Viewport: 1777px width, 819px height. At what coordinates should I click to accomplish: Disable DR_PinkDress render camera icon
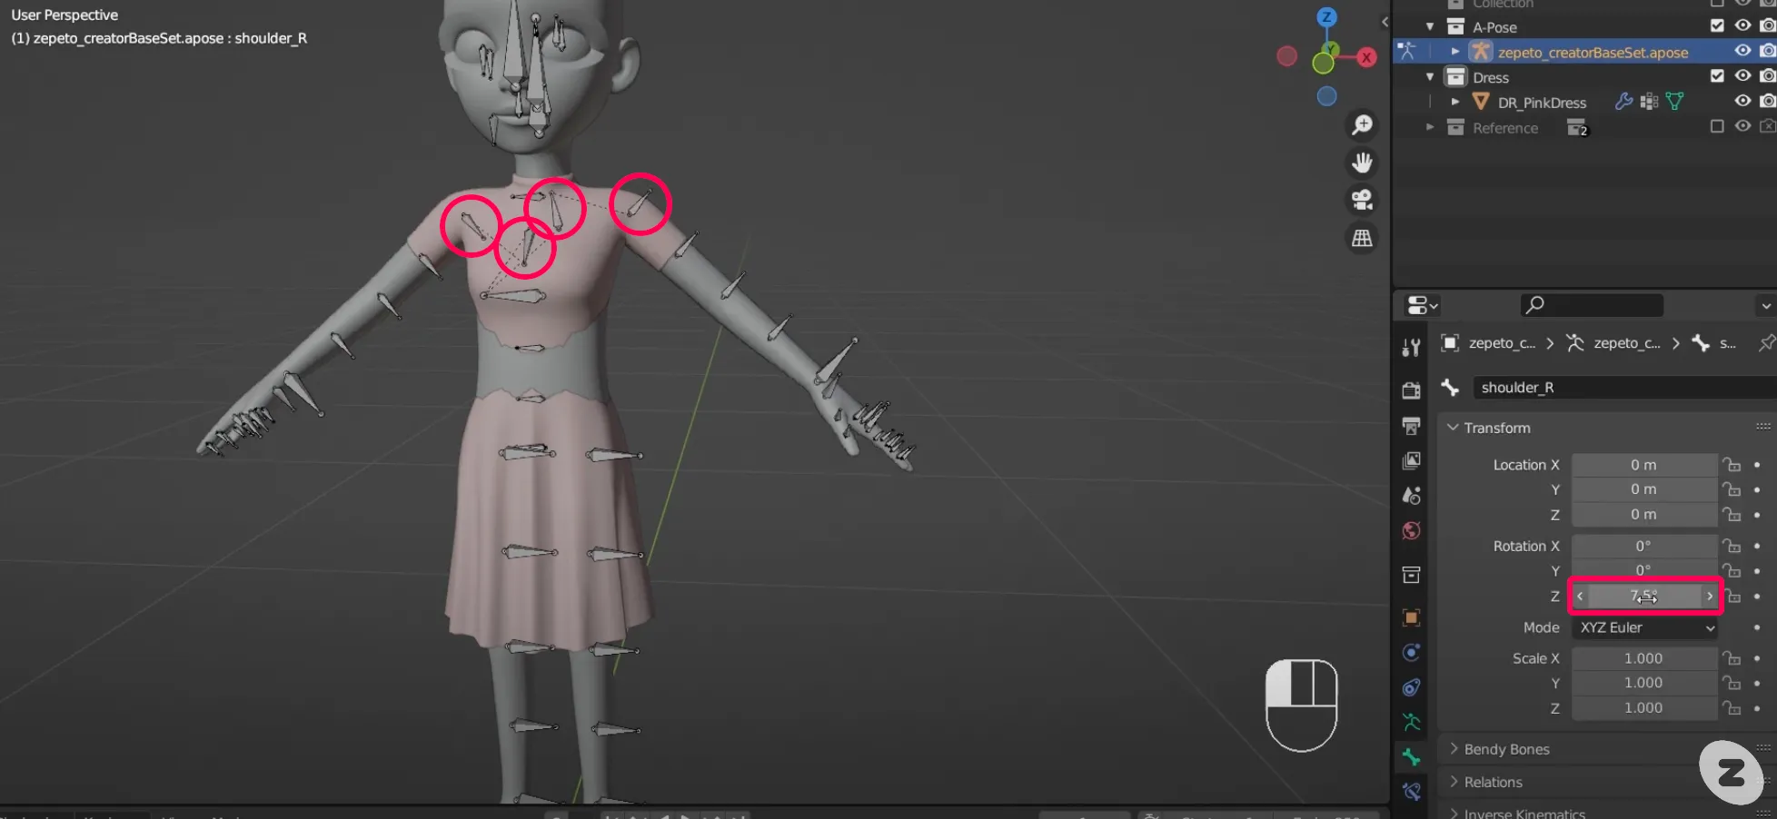pos(1768,102)
